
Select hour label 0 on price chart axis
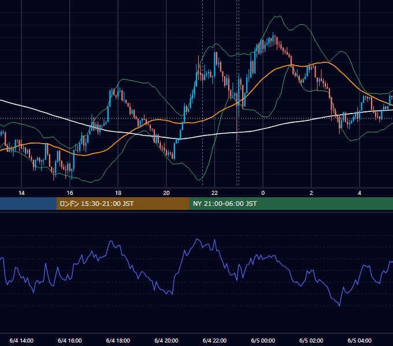(263, 193)
